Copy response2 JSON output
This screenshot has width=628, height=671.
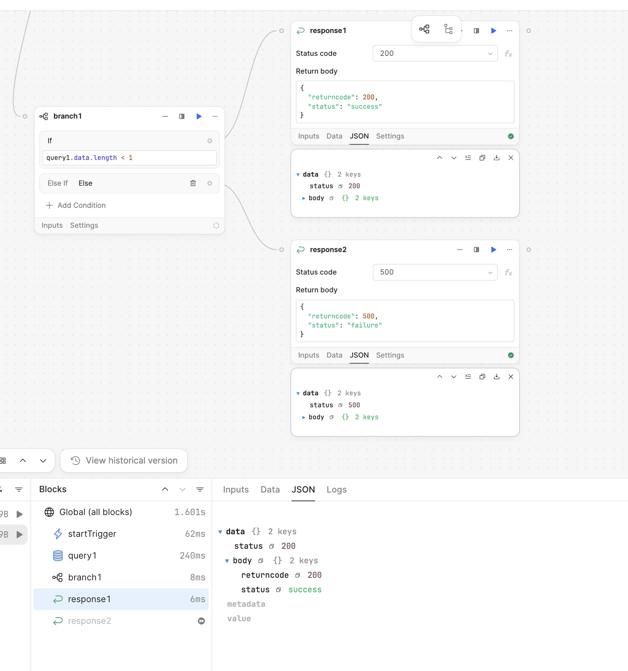pos(482,377)
